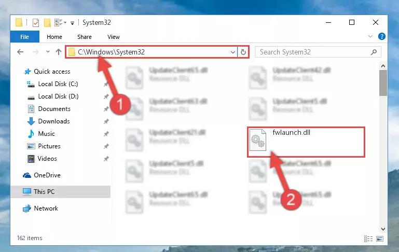399x252 pixels.
Task: Click the pin icon beside Local Disk (C:)
Action: tap(106, 84)
